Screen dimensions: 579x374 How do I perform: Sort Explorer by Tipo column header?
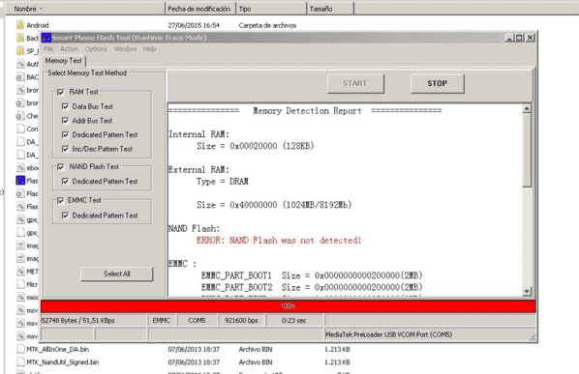coord(271,9)
